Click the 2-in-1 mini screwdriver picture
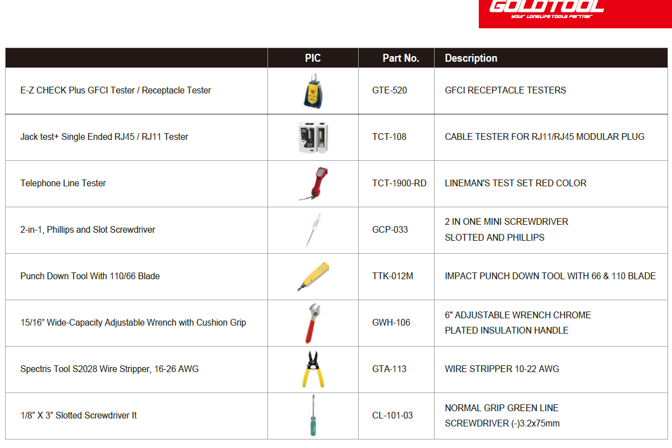 (x=313, y=230)
